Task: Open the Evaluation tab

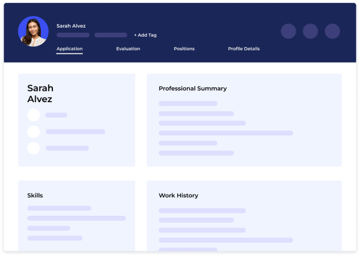Action: click(128, 49)
